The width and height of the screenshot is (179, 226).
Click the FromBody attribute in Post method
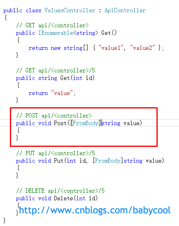pos(85,123)
